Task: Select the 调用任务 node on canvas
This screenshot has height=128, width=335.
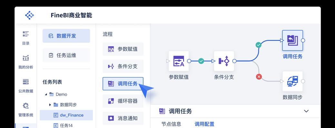Action: click(292, 40)
